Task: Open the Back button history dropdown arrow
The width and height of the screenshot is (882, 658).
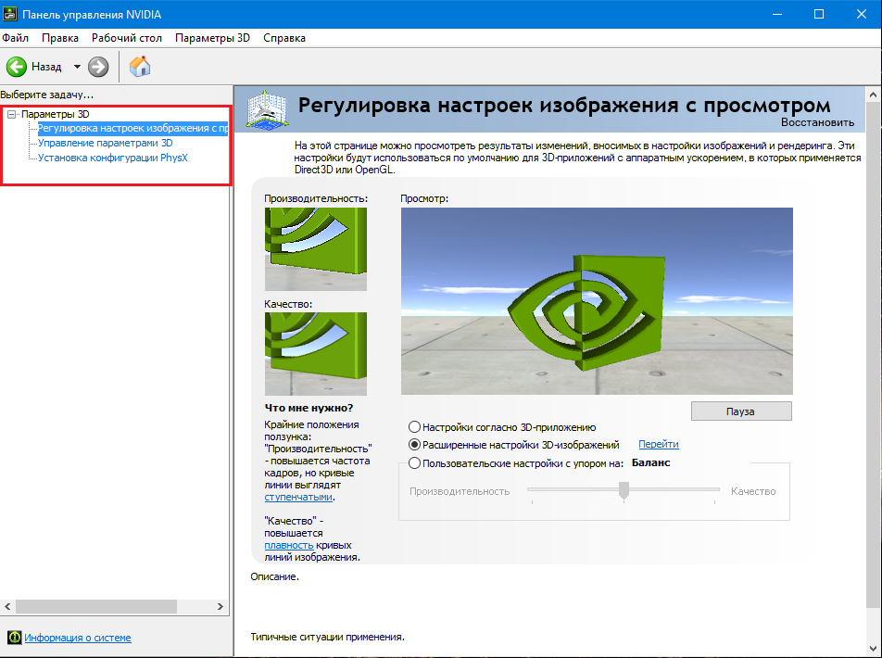Action: (x=77, y=67)
